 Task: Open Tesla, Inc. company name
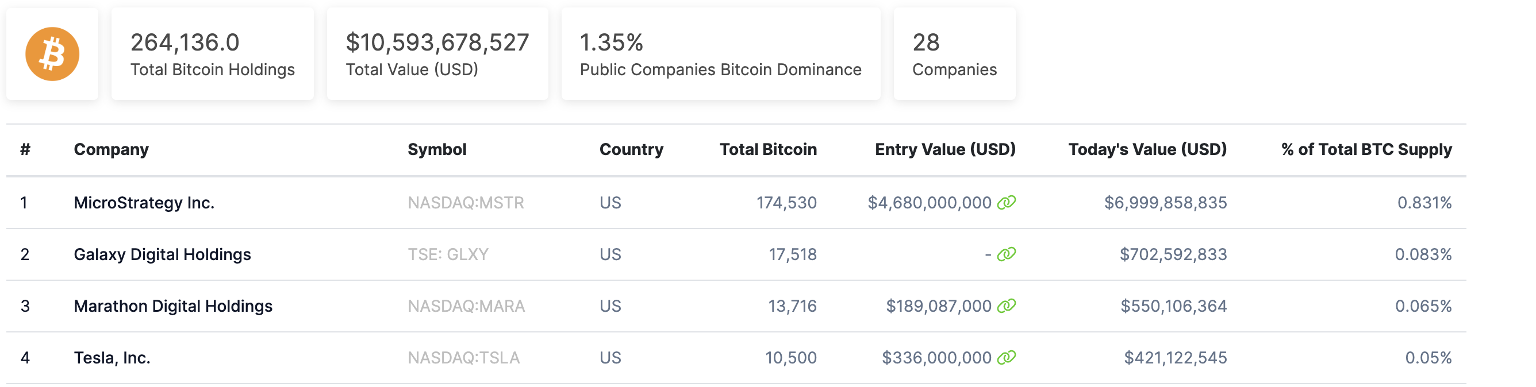[112, 358]
